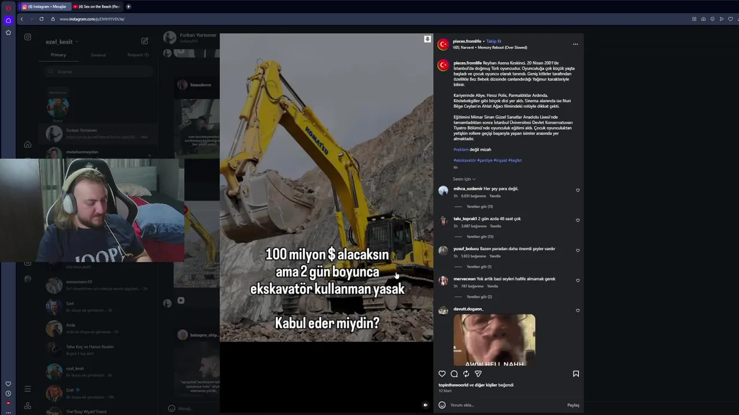Open the #şantiye hashtag
Screen dimensions: 739x415
pyautogui.click(x=484, y=160)
